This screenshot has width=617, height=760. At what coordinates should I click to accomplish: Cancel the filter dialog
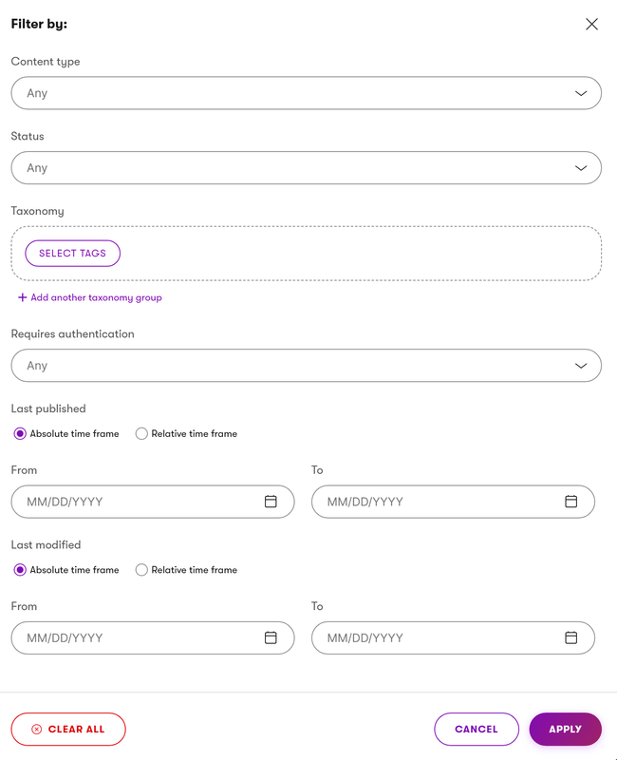(x=477, y=729)
